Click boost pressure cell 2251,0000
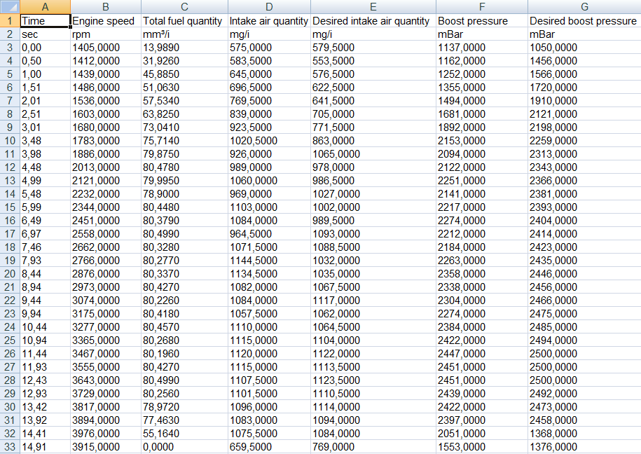This screenshot has width=641, height=454. click(482, 181)
